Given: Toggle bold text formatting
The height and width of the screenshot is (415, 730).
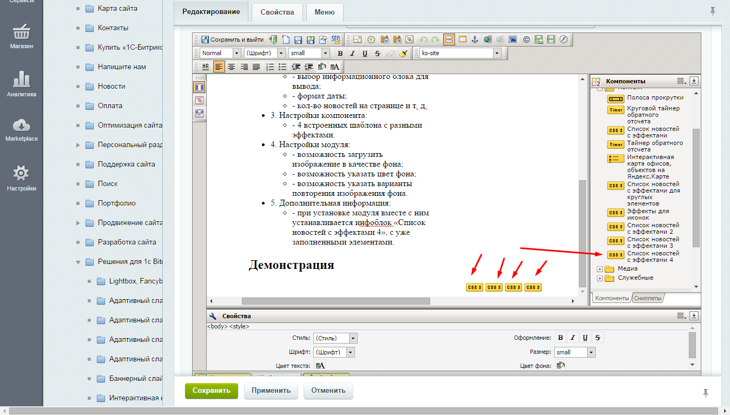Looking at the screenshot, I should pos(340,53).
